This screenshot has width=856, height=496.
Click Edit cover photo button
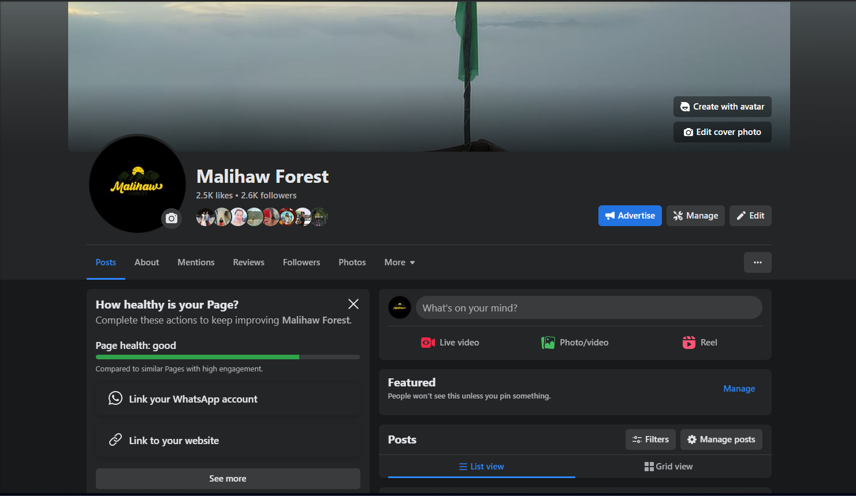tap(722, 132)
